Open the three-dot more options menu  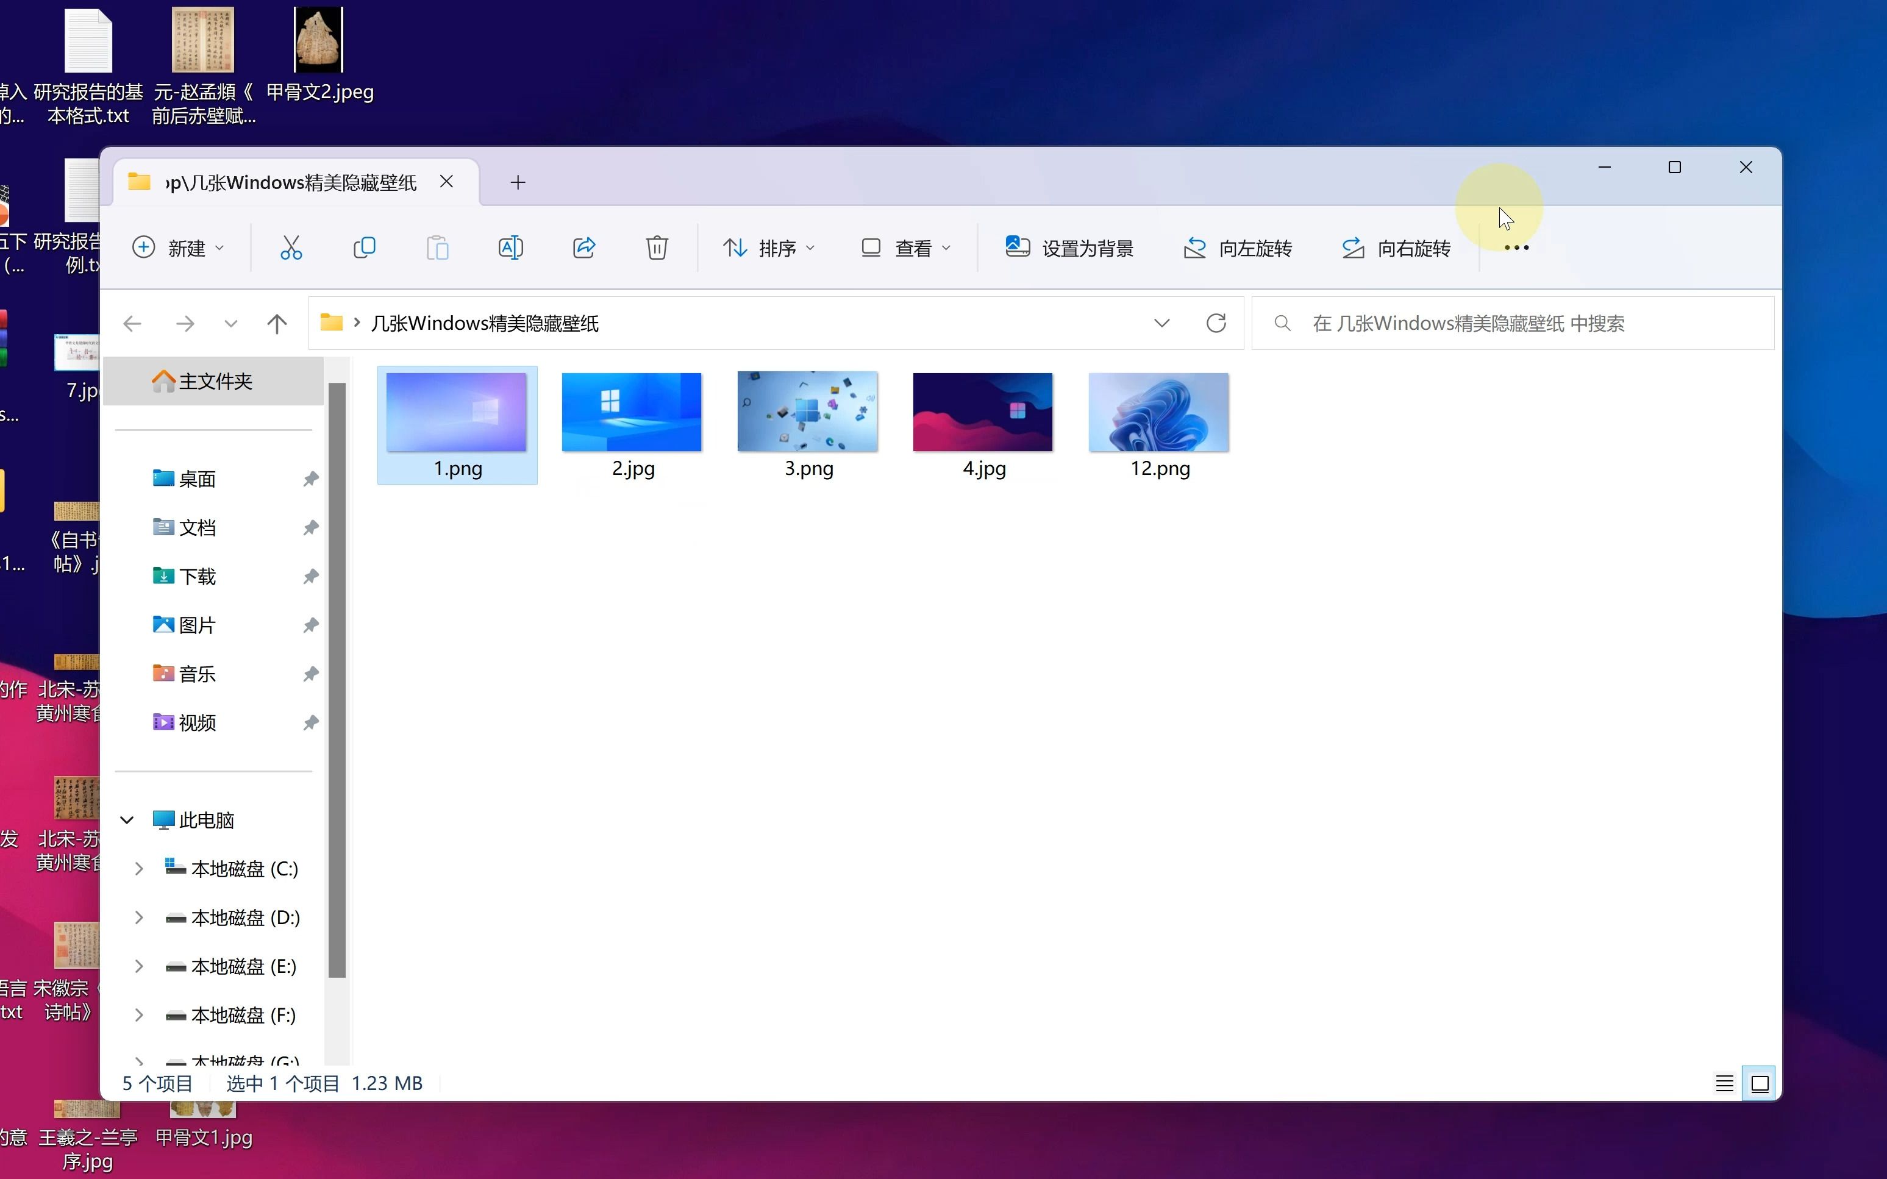click(1517, 248)
